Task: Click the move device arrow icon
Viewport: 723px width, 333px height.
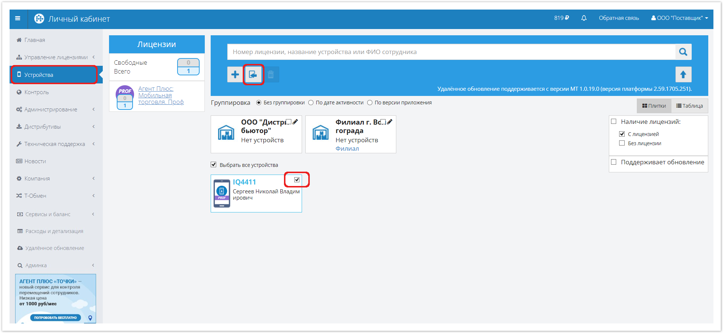Action: click(253, 75)
